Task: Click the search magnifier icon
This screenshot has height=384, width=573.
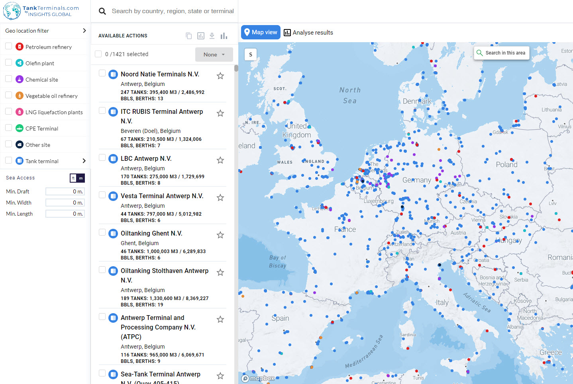Action: click(x=102, y=11)
